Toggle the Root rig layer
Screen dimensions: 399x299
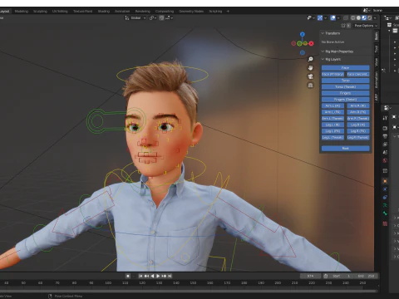pos(345,149)
